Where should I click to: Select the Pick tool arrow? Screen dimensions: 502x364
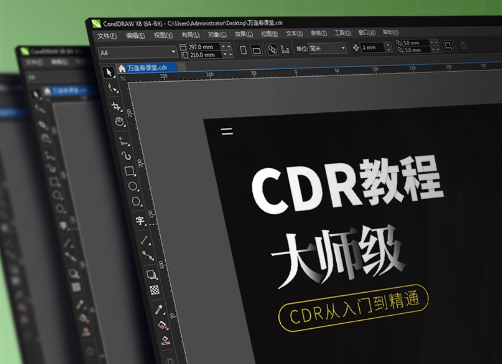108,72
